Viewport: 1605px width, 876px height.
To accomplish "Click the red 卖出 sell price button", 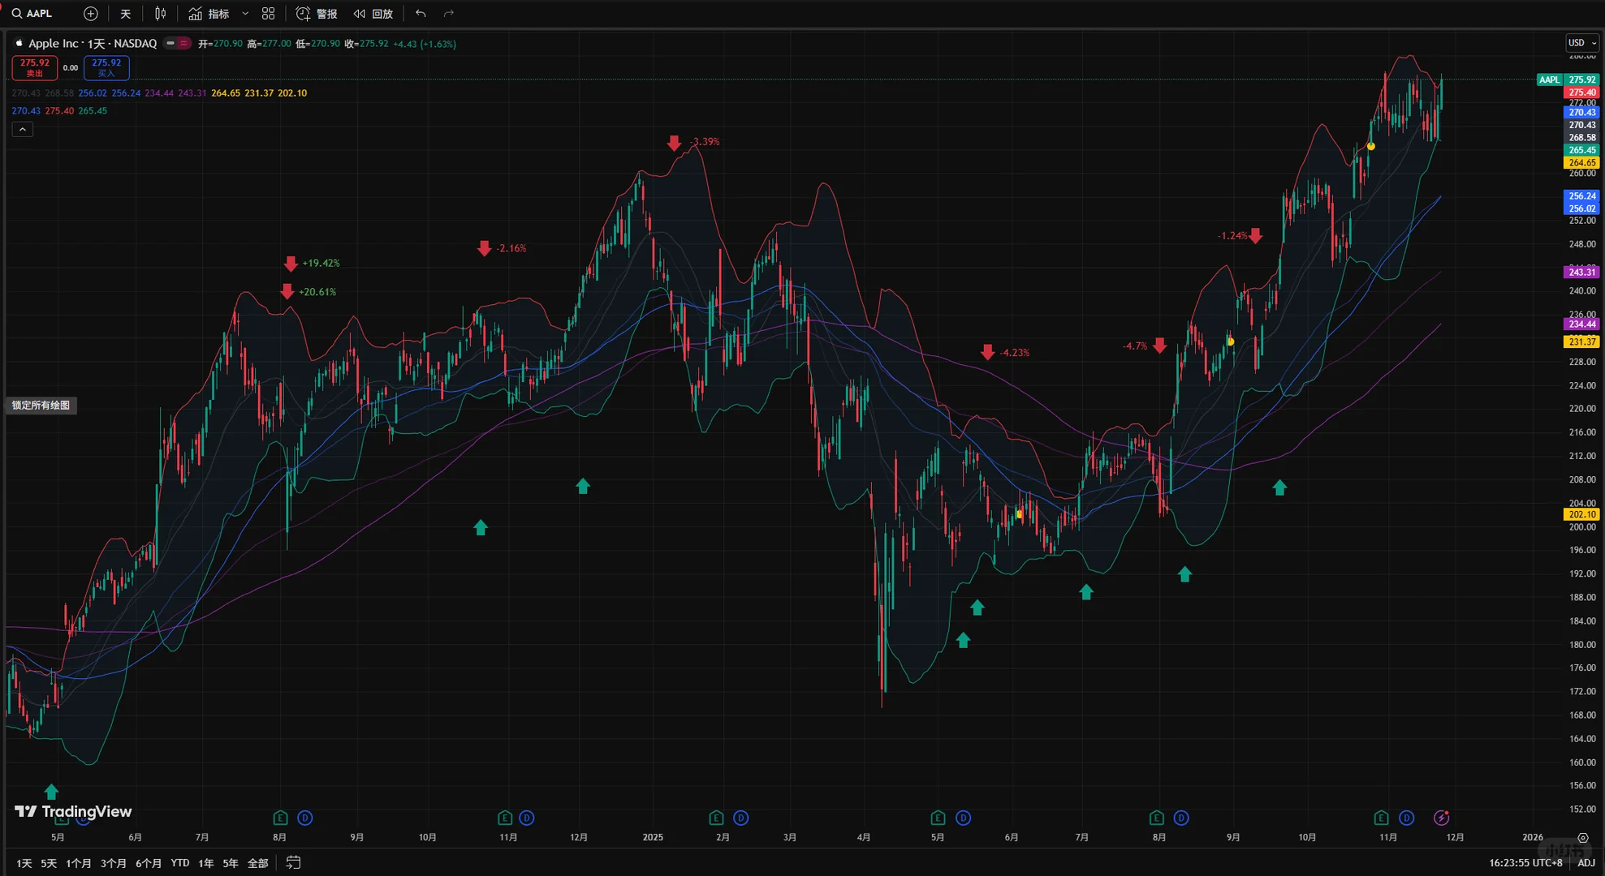I will pyautogui.click(x=35, y=67).
